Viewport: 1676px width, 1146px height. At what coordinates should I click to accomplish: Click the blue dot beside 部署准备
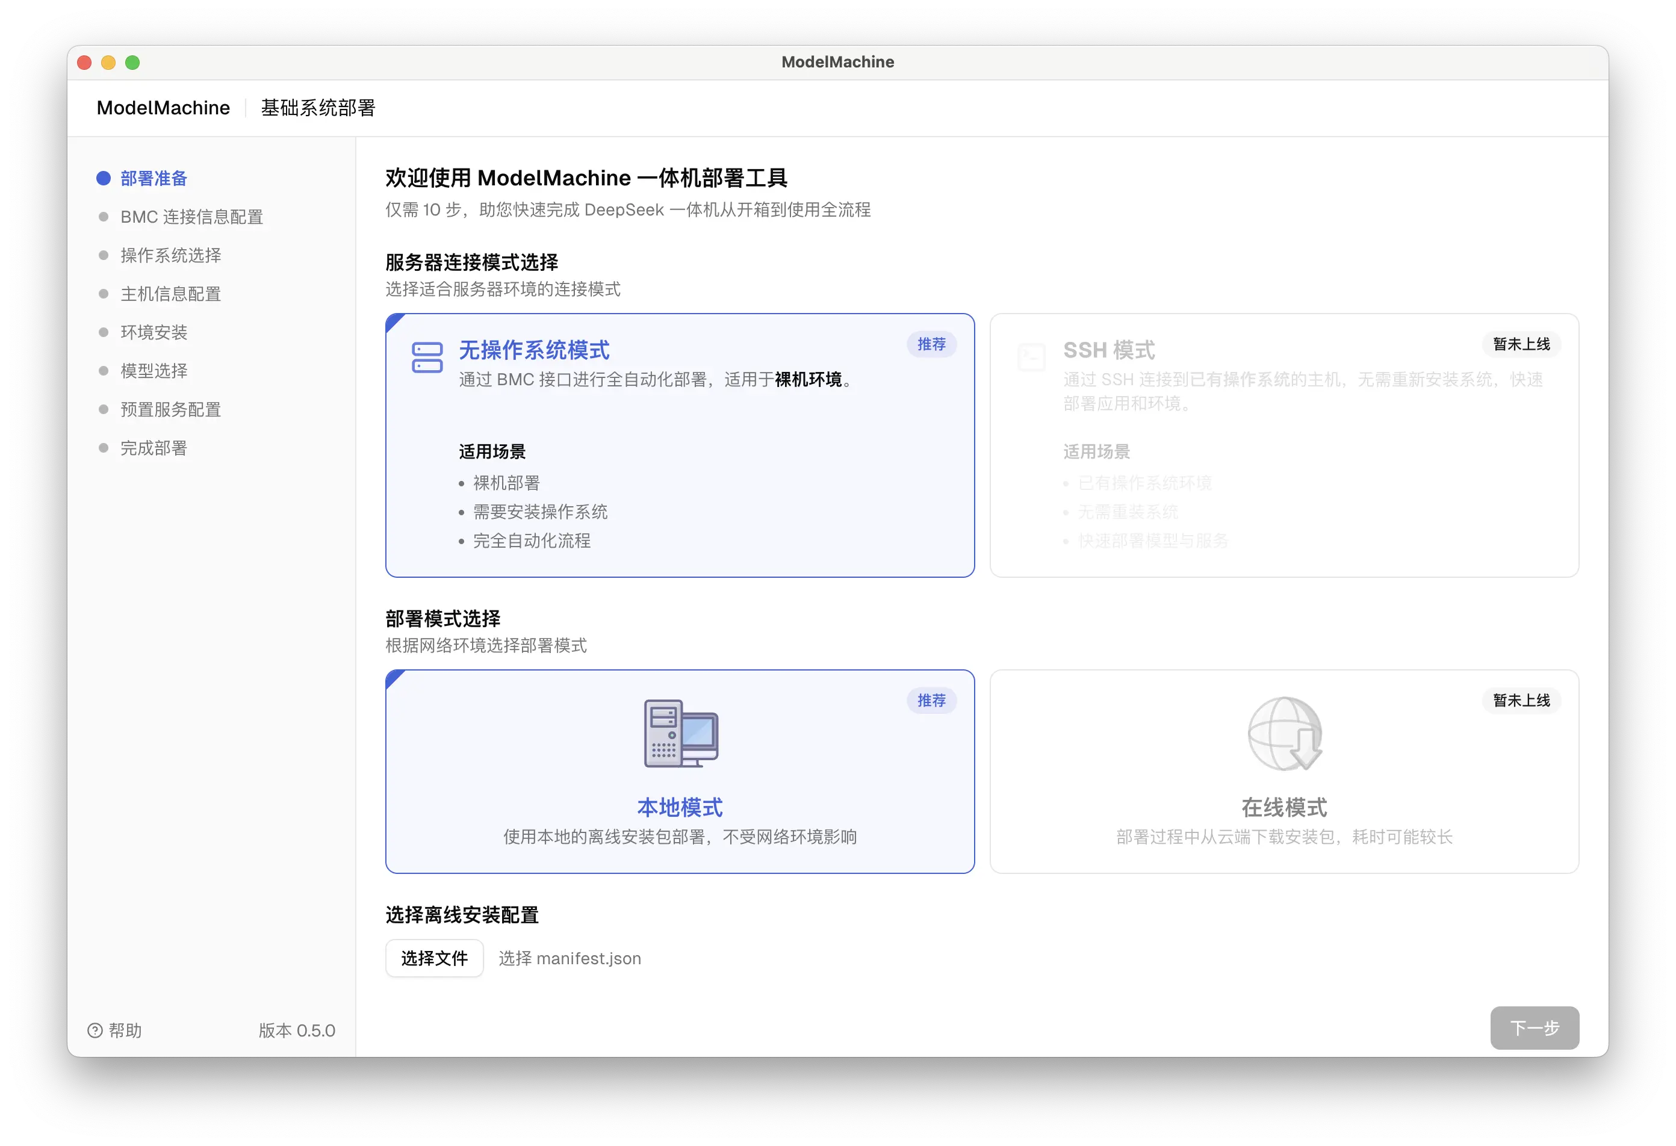coord(104,179)
